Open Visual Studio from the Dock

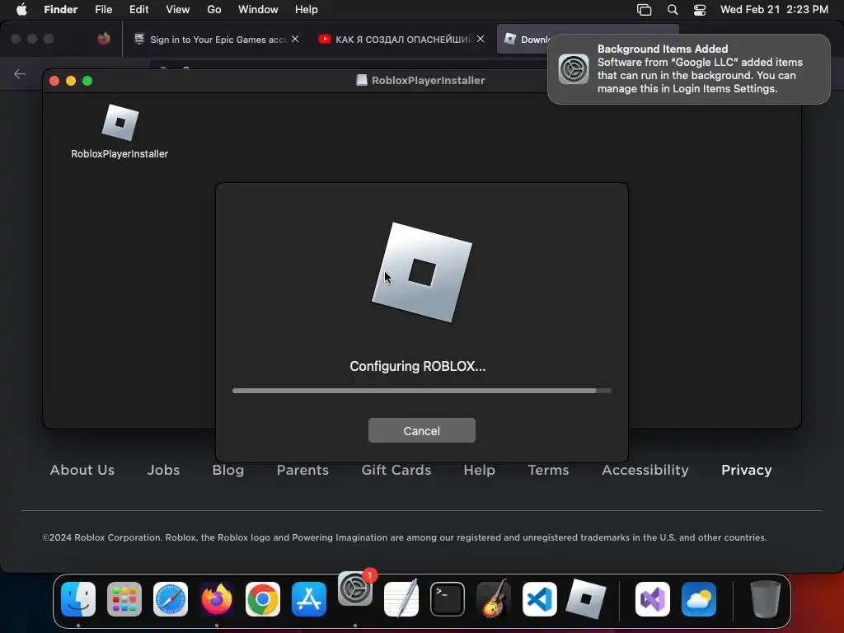coord(653,599)
